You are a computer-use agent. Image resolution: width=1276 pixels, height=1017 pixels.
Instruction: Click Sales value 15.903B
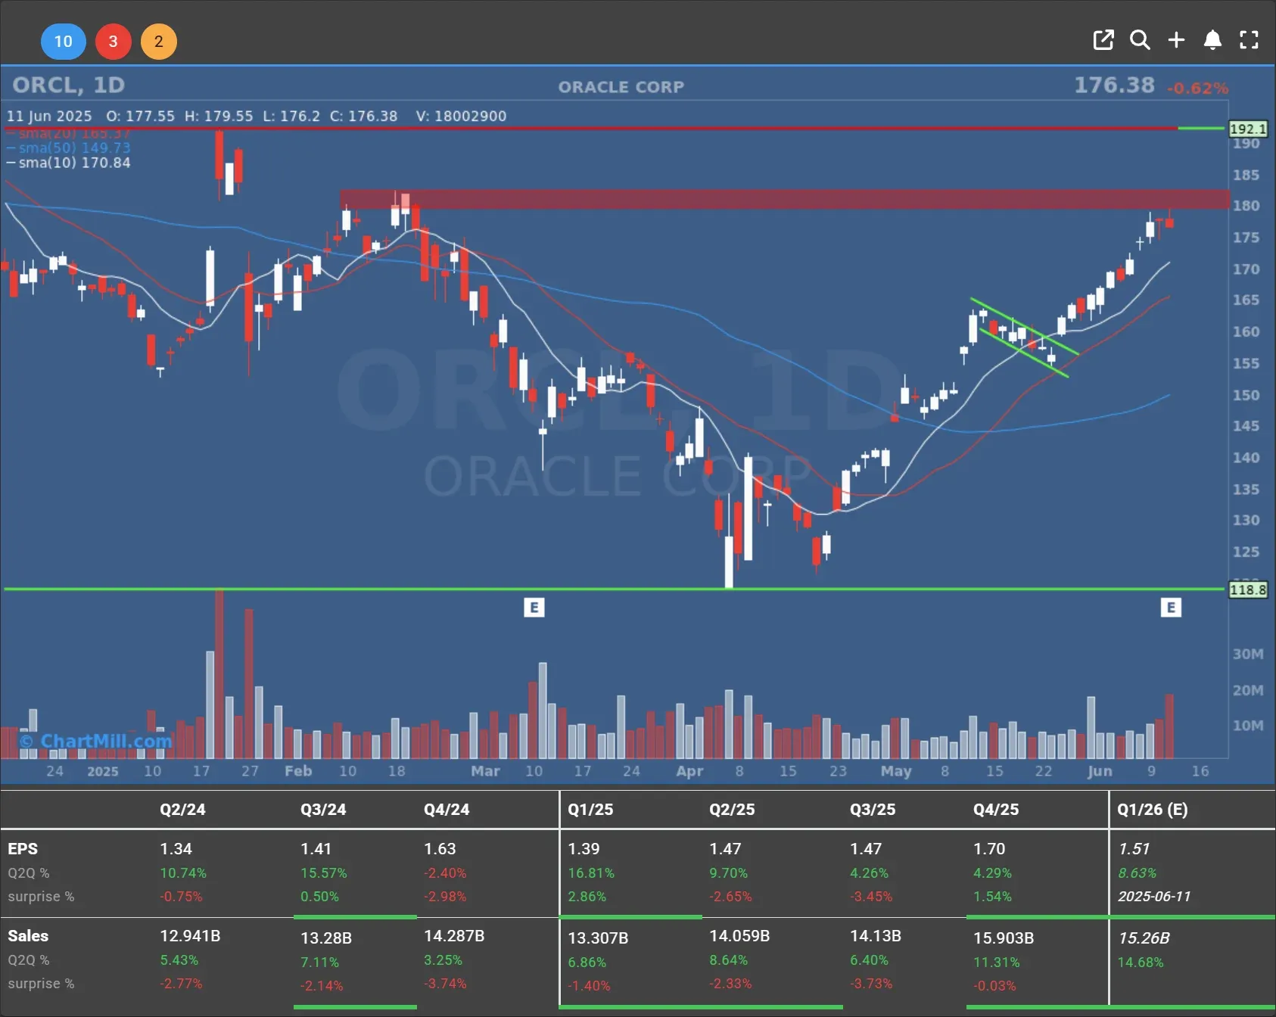[1004, 938]
